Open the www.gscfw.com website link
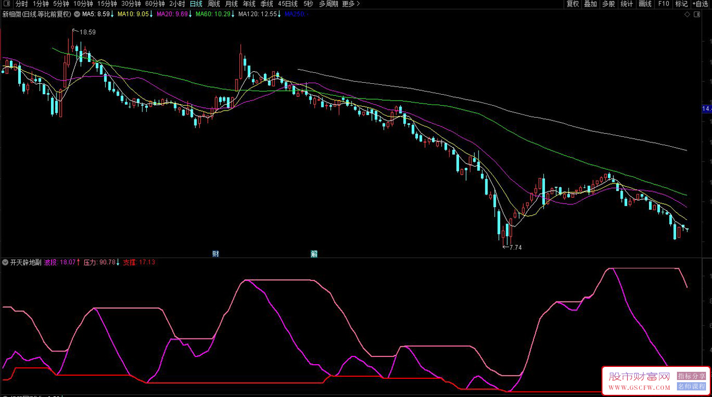Screen dimensions: 712x397 pyautogui.click(x=639, y=388)
